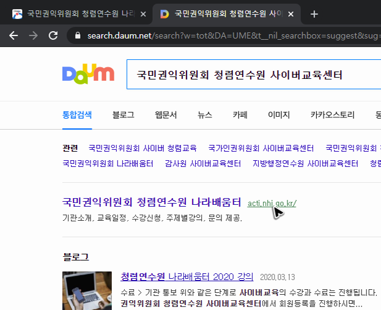
Task: Click the Daum search input box
Action: (x=254, y=75)
